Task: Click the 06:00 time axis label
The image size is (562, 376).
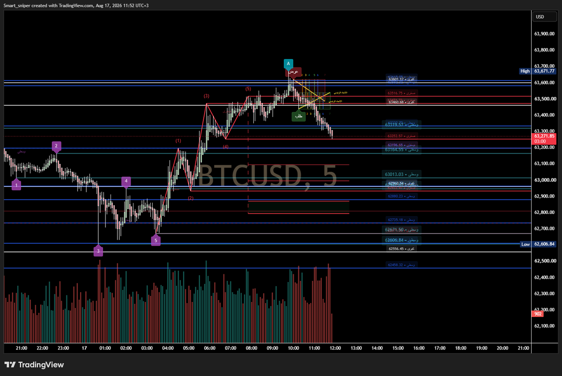Action: coord(210,348)
